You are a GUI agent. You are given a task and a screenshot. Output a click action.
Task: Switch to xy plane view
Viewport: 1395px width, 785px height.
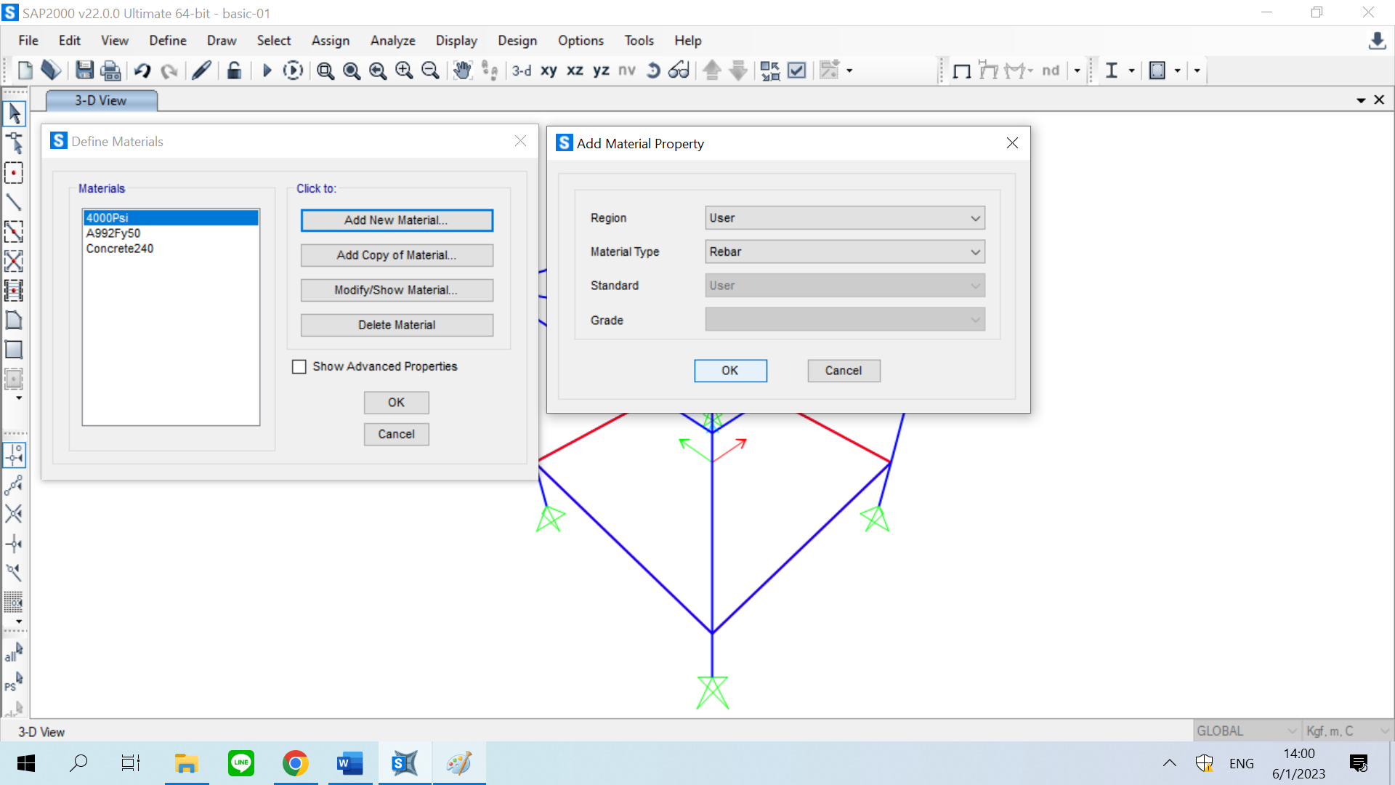549,71
